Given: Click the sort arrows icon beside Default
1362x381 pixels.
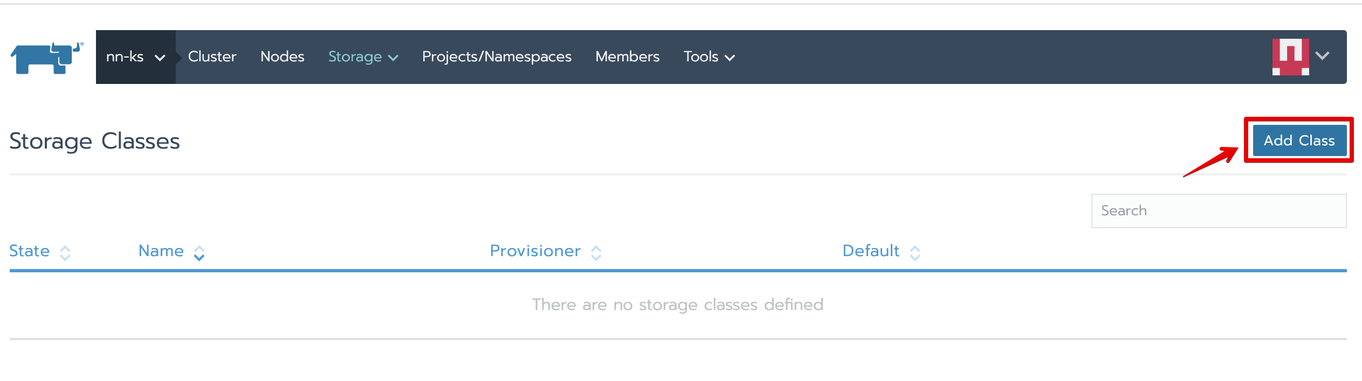Looking at the screenshot, I should pyautogui.click(x=914, y=253).
